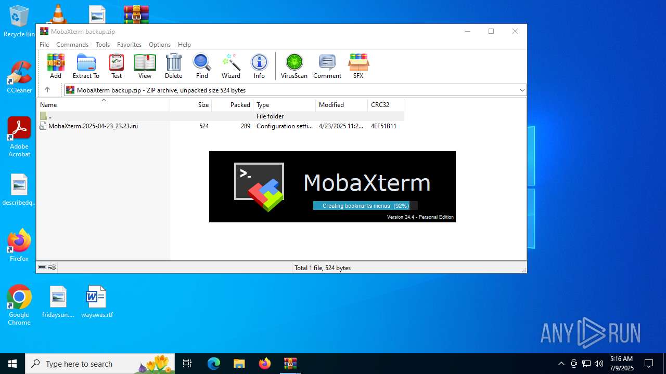Click WinRAR icon on taskbar
The image size is (666, 374).
coord(290,364)
